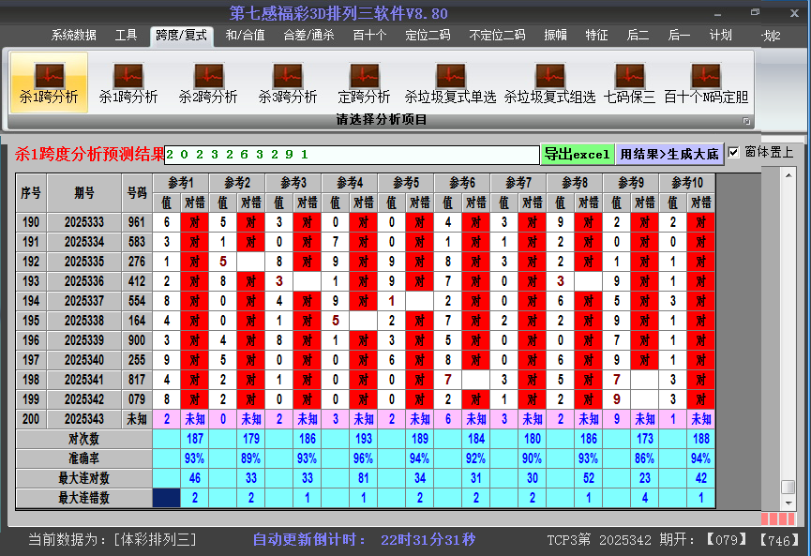Viewport: 811px width, 556px height.
Task: Choose the 杀垃圾复式组选 icon
Action: click(549, 83)
